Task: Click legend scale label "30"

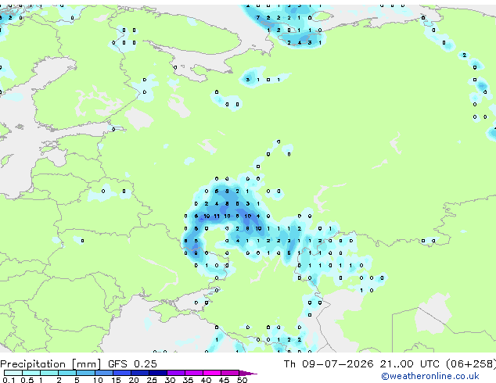Action: (171, 380)
